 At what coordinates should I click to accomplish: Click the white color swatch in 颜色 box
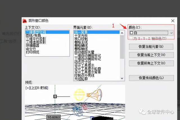[132, 33]
